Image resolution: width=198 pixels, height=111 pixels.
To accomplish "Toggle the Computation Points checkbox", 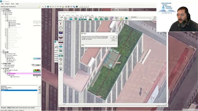I will click(9, 24).
